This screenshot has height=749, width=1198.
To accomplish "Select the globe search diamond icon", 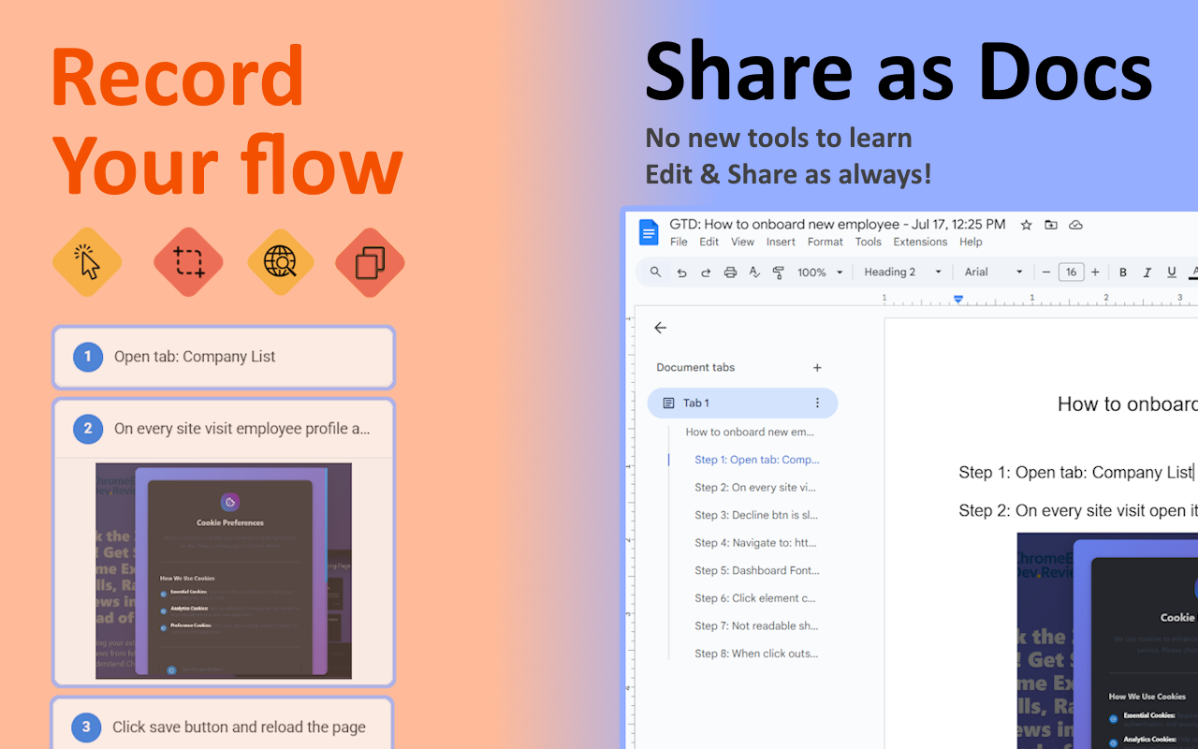I will 281,263.
